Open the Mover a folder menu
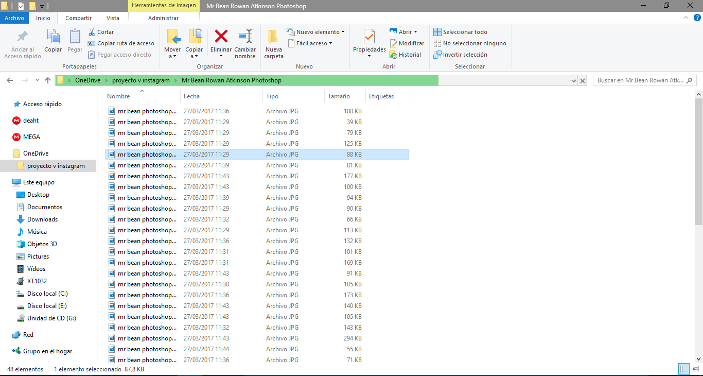The width and height of the screenshot is (703, 376). (x=172, y=44)
